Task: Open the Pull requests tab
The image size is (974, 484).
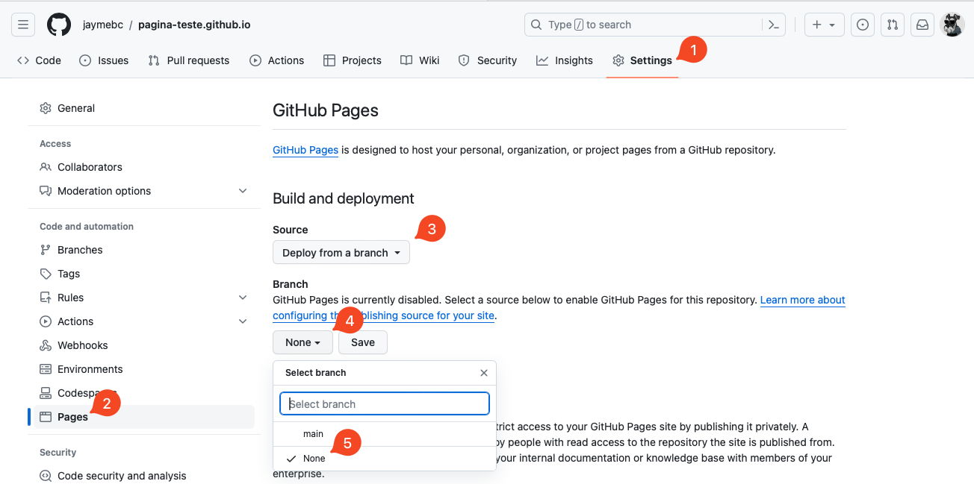Action: click(x=189, y=60)
